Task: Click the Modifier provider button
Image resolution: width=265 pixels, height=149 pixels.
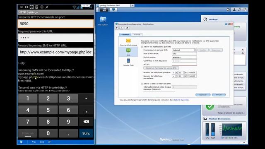Action: (x=203, y=50)
